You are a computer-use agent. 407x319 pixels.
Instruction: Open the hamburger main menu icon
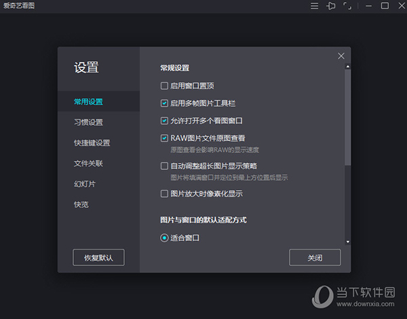(x=314, y=5)
